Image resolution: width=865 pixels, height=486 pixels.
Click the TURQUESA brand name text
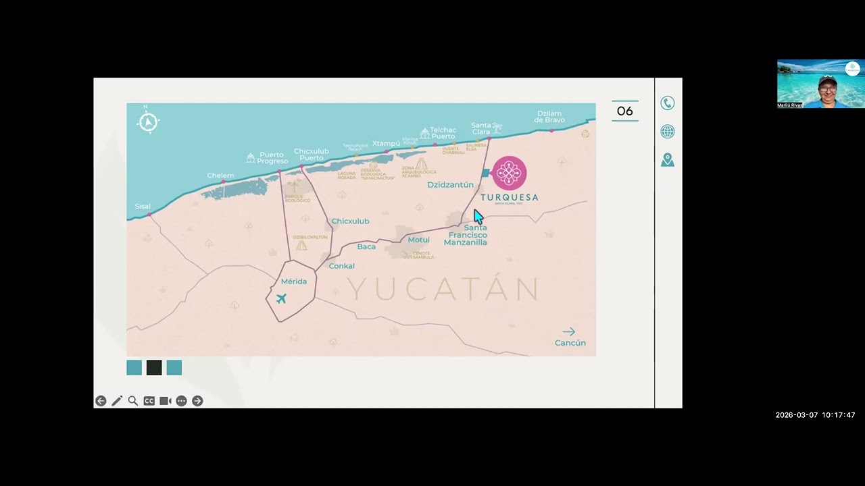click(510, 198)
